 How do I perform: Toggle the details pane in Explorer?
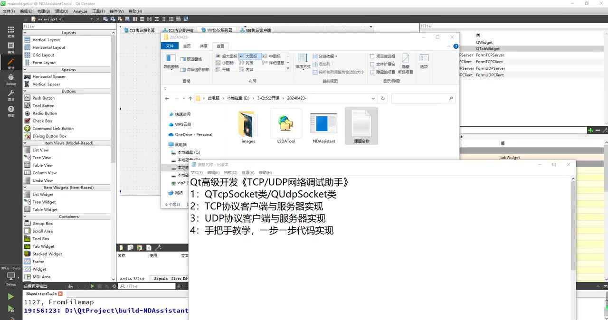[x=195, y=69]
